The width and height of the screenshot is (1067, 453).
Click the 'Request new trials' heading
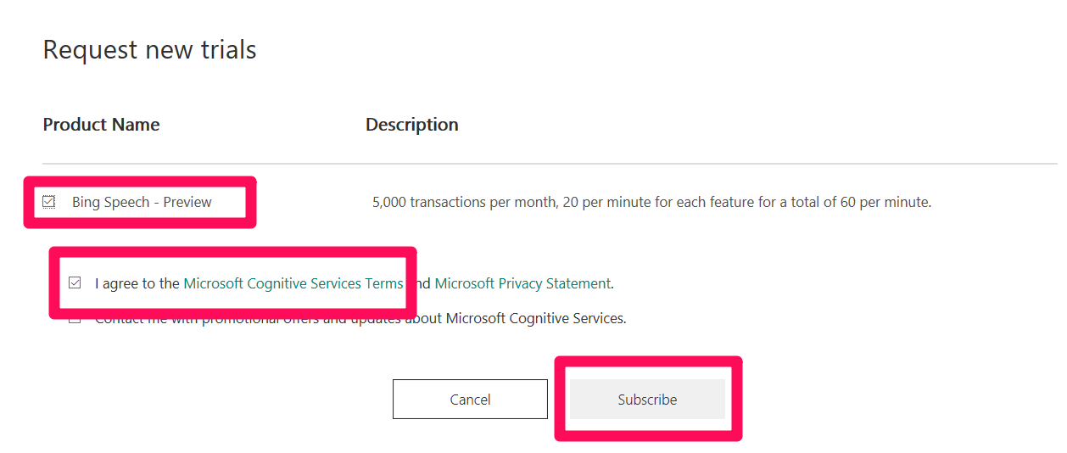click(150, 50)
